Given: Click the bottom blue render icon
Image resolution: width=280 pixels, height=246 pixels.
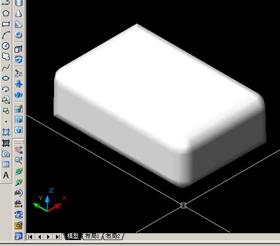Looking at the screenshot, I should [19, 236].
